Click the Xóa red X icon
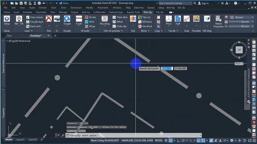Screen dimensions: 257x144 49,19
